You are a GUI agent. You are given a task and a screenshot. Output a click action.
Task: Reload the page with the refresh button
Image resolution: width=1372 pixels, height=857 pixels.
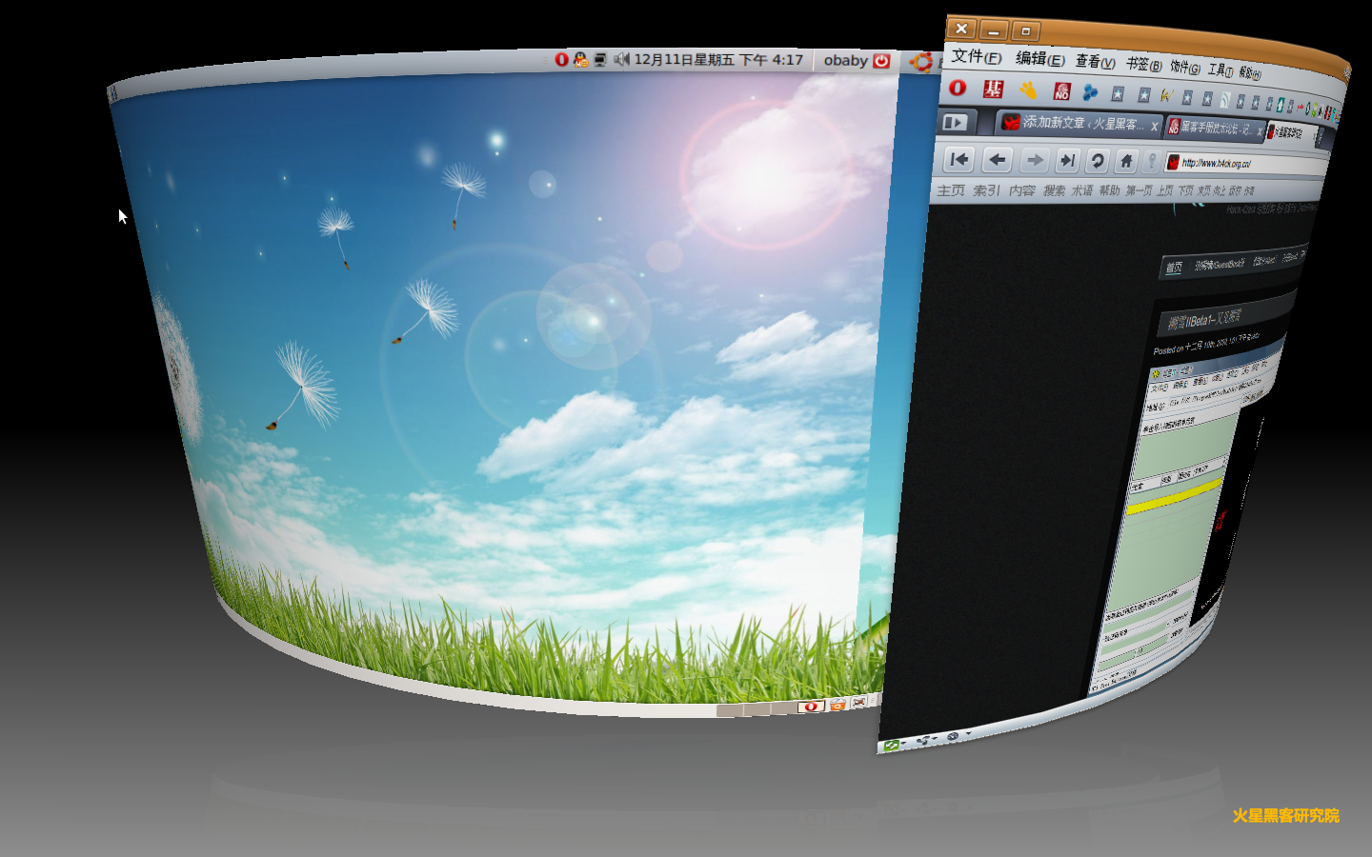(x=1097, y=161)
